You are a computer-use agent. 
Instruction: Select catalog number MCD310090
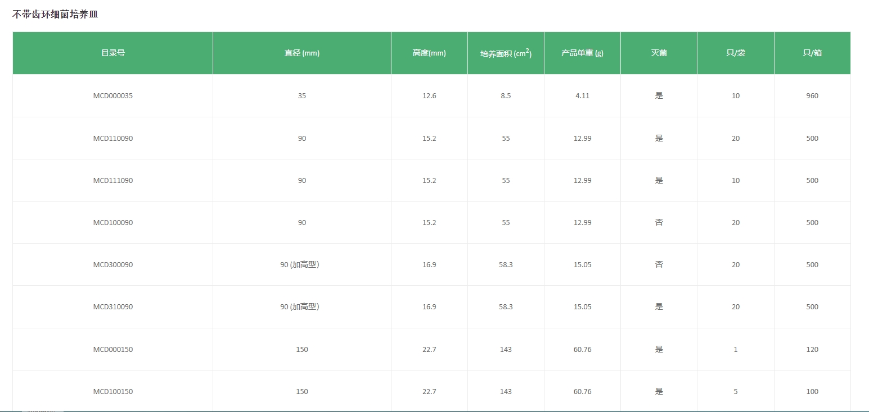[x=112, y=307]
